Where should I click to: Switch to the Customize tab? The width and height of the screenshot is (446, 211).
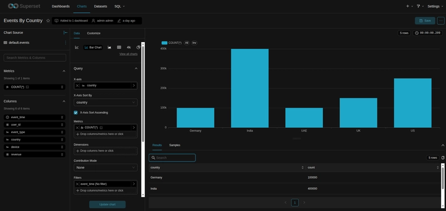tap(94, 33)
